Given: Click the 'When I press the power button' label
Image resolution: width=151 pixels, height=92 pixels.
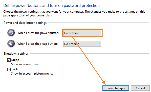Looking at the screenshot, I should point(38,33).
